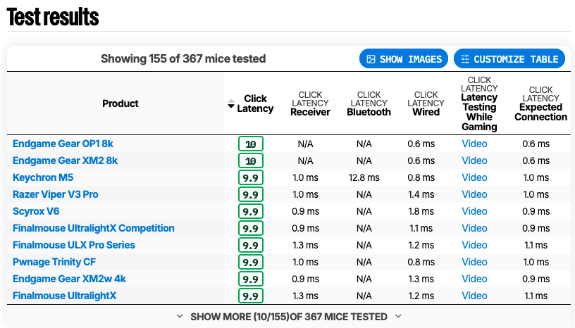Screen dimensions: 575x328
Task: Play Video for Finalmouse UltralightX Competition
Action: click(474, 228)
